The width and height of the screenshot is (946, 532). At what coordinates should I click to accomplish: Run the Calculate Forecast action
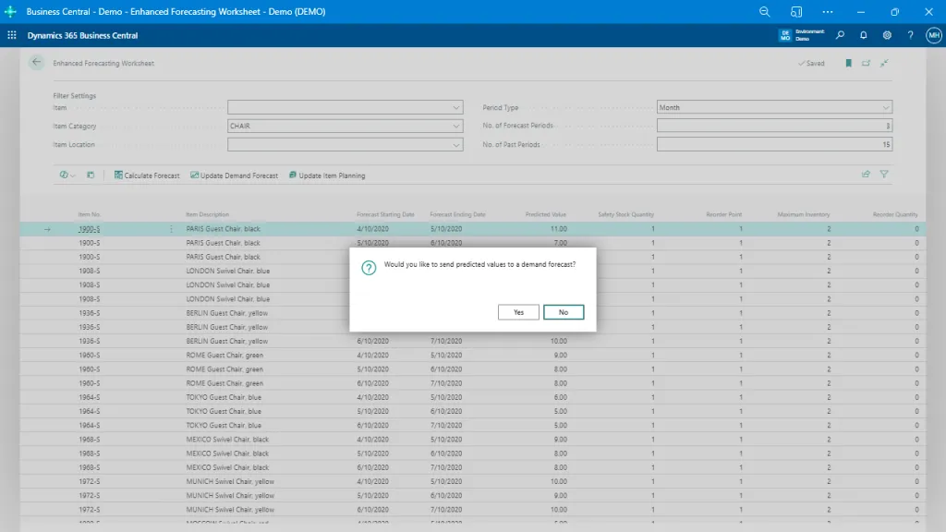(x=146, y=175)
